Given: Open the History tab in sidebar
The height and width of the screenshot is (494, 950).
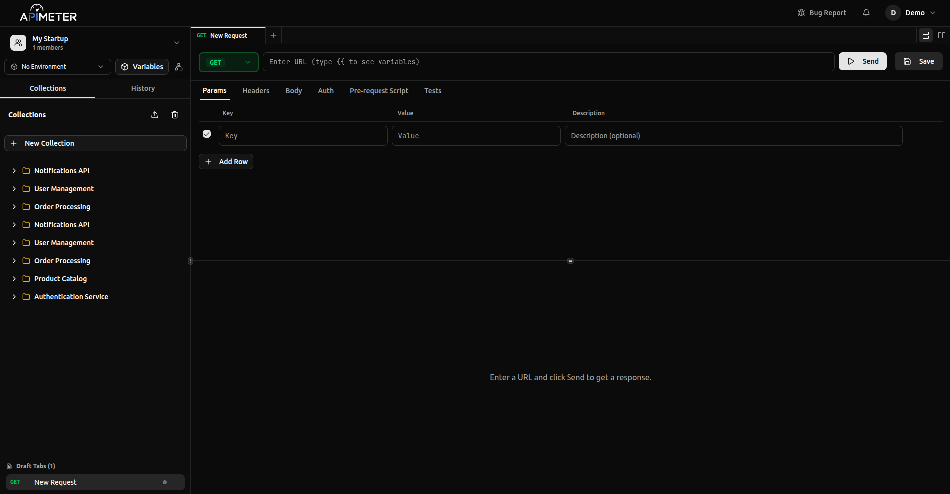Looking at the screenshot, I should click(x=143, y=88).
